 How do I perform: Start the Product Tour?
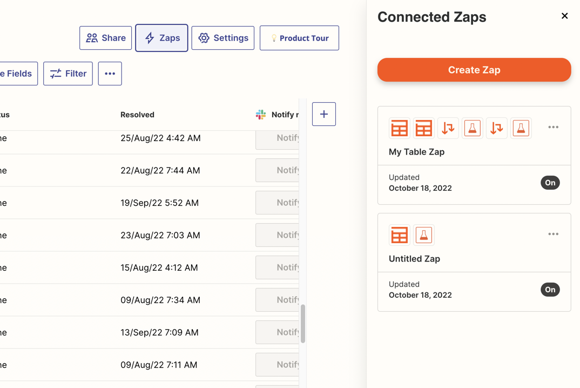click(x=299, y=38)
